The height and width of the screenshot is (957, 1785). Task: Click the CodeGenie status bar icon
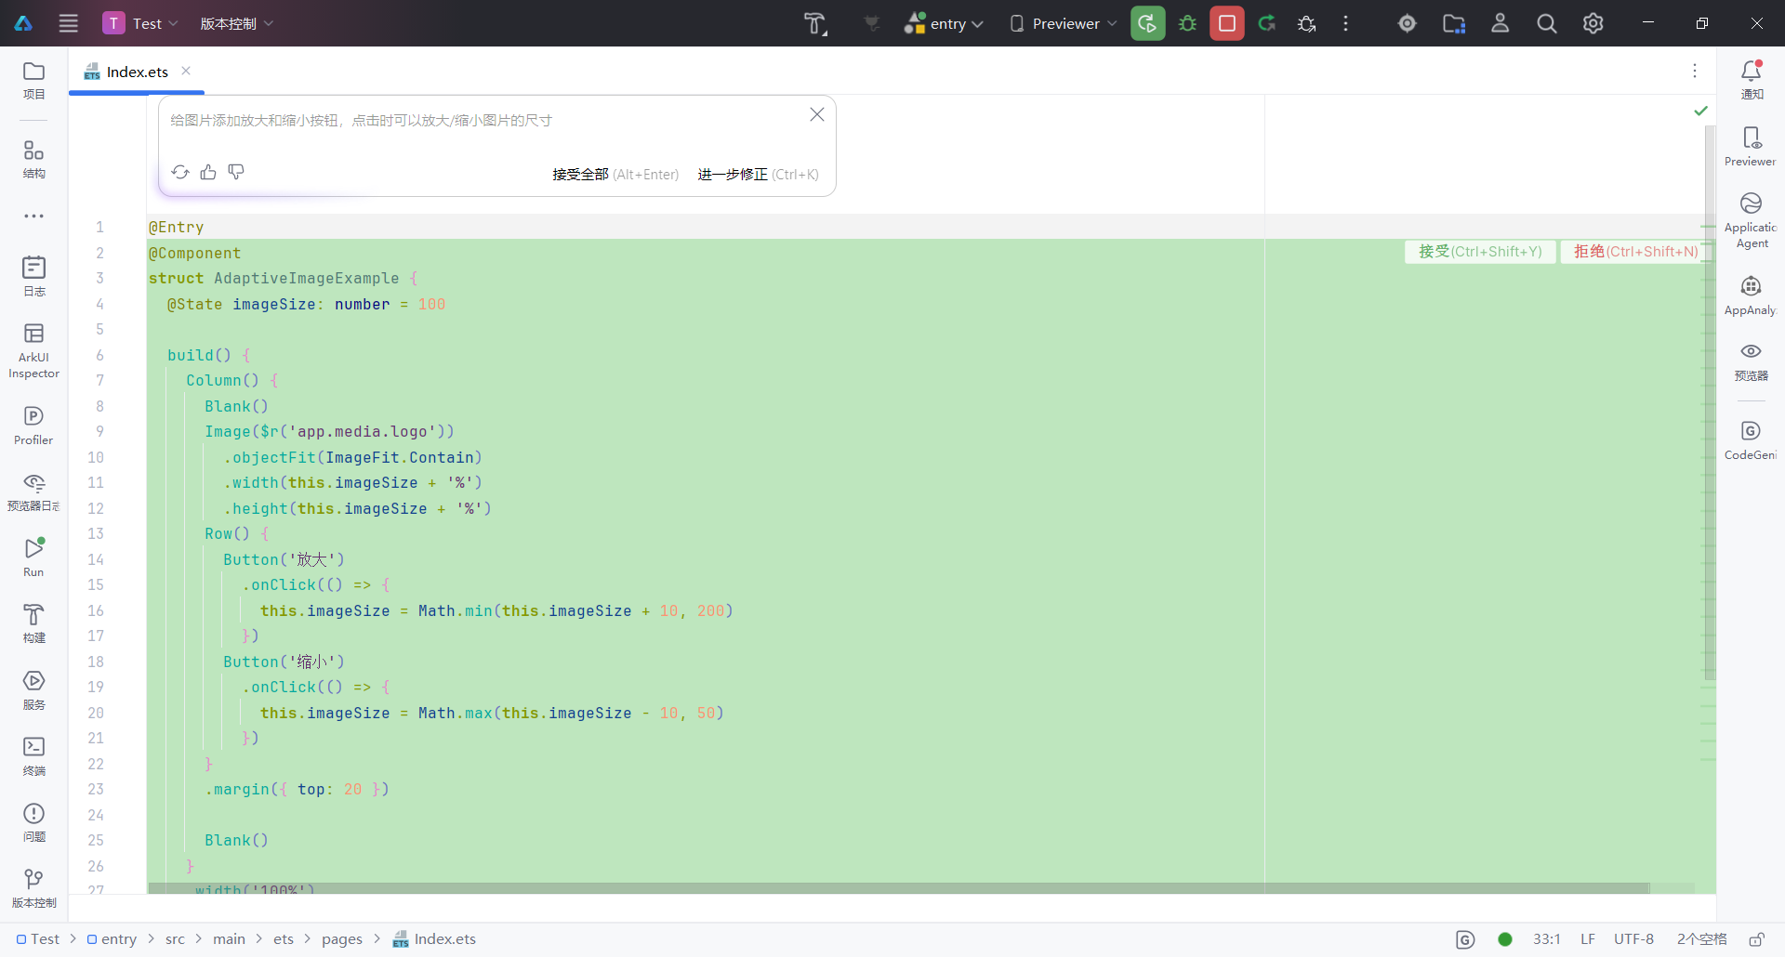pos(1465,939)
